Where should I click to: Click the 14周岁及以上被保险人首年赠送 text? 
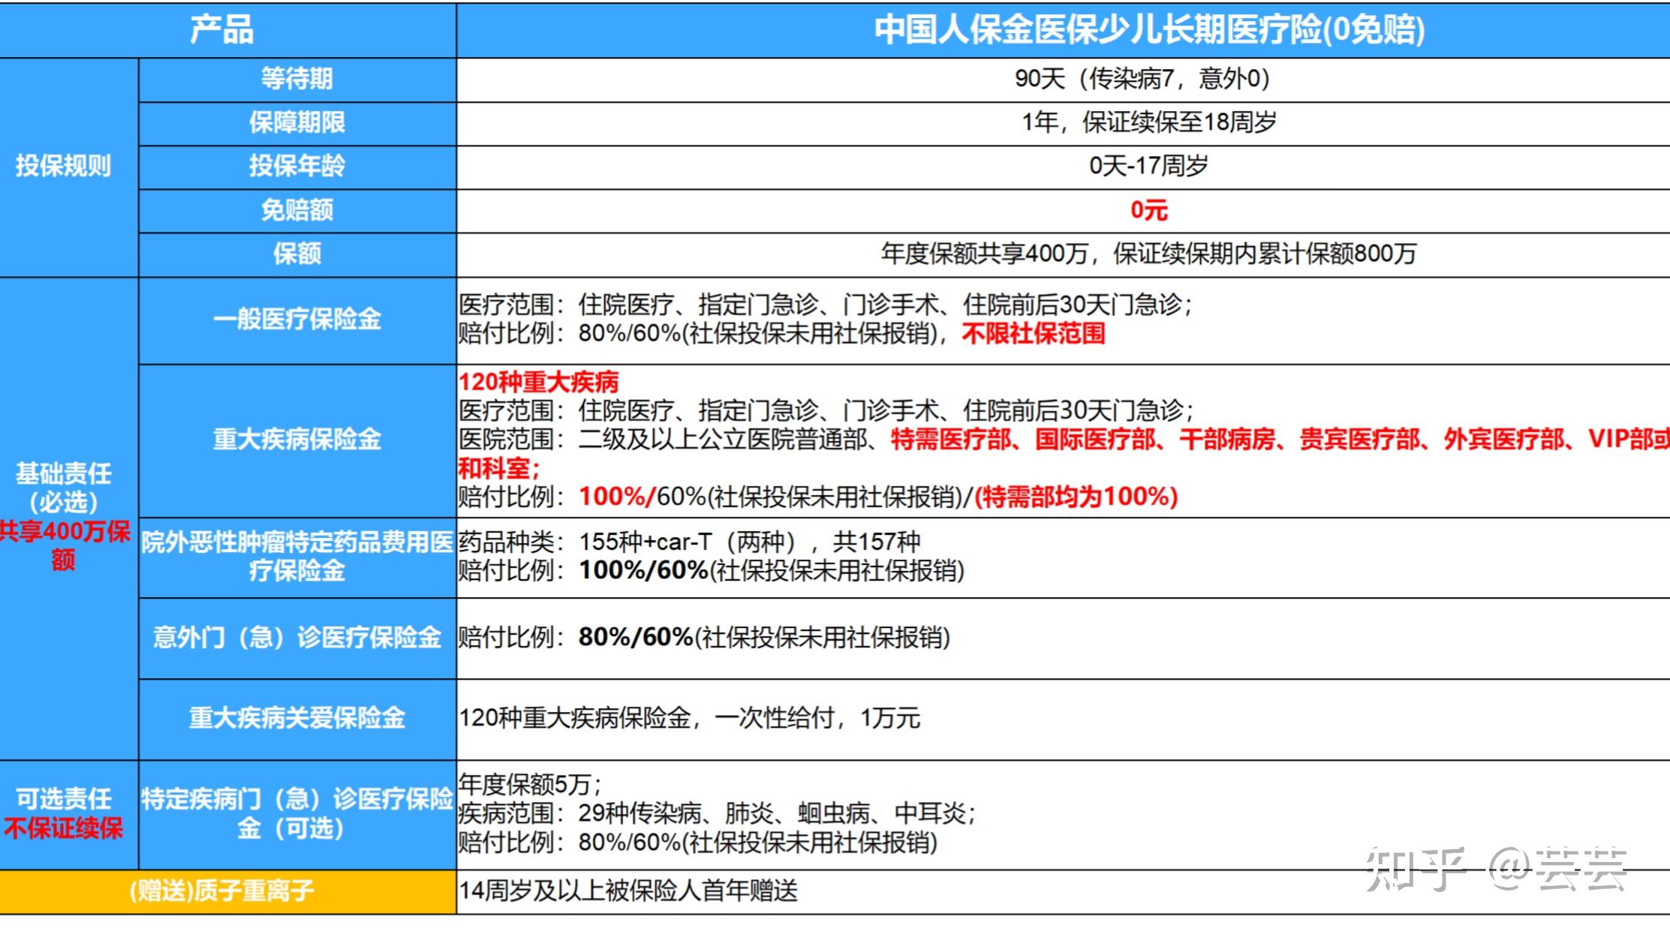[628, 890]
